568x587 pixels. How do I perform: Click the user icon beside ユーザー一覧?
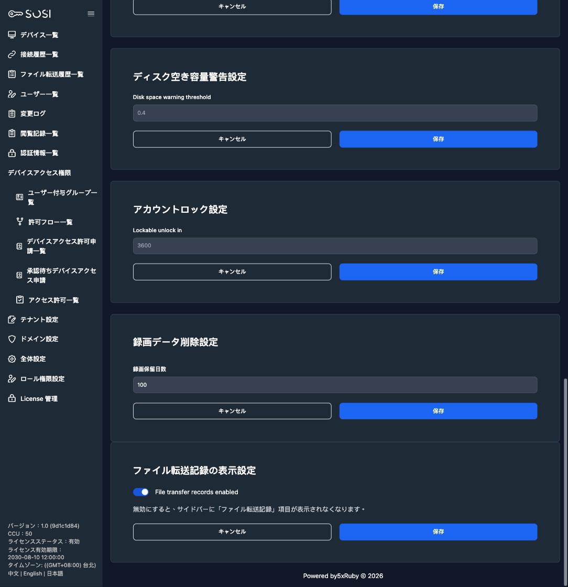point(12,94)
